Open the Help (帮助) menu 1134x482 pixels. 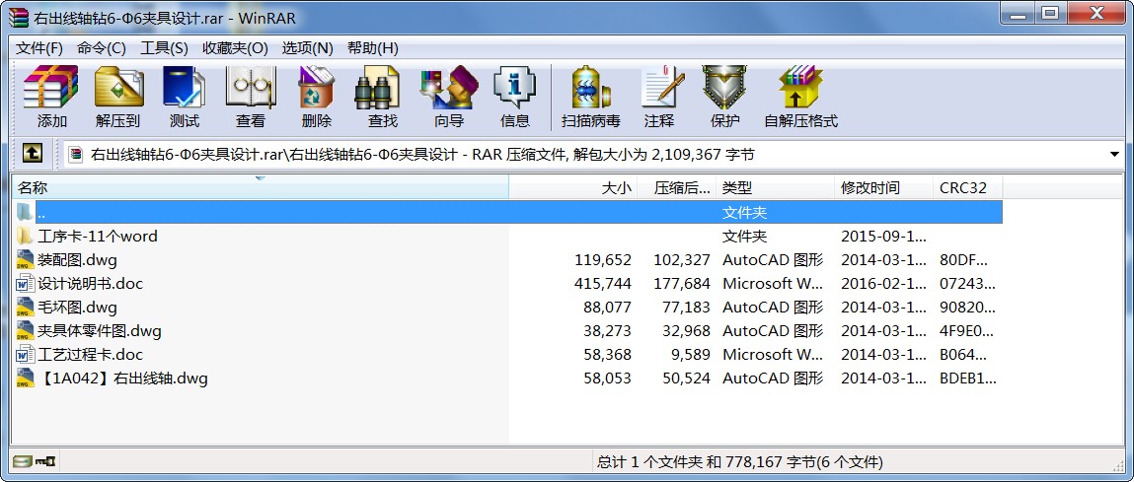[x=372, y=48]
